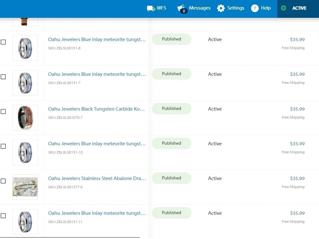
Task: Open Settings using the gear icon
Action: click(221, 8)
